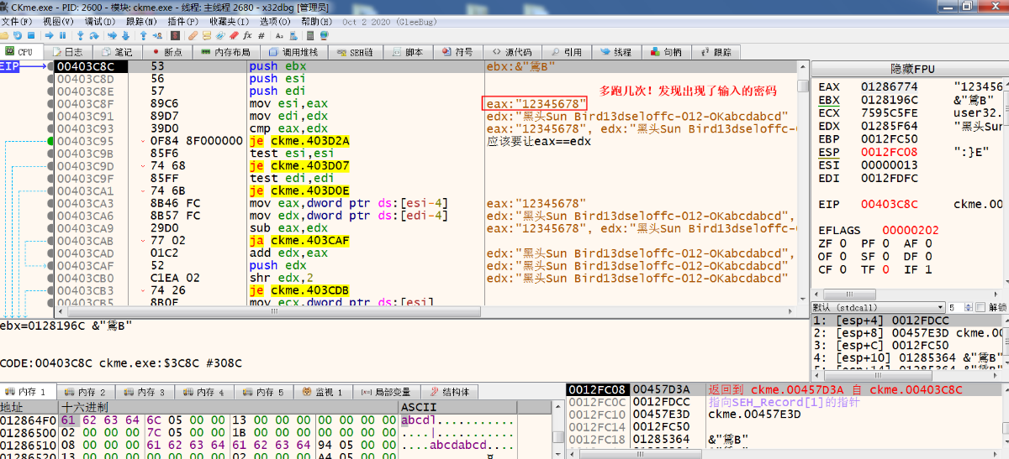Switch to the 断点 tab
Viewport: 1009px width, 459px height.
click(x=166, y=52)
